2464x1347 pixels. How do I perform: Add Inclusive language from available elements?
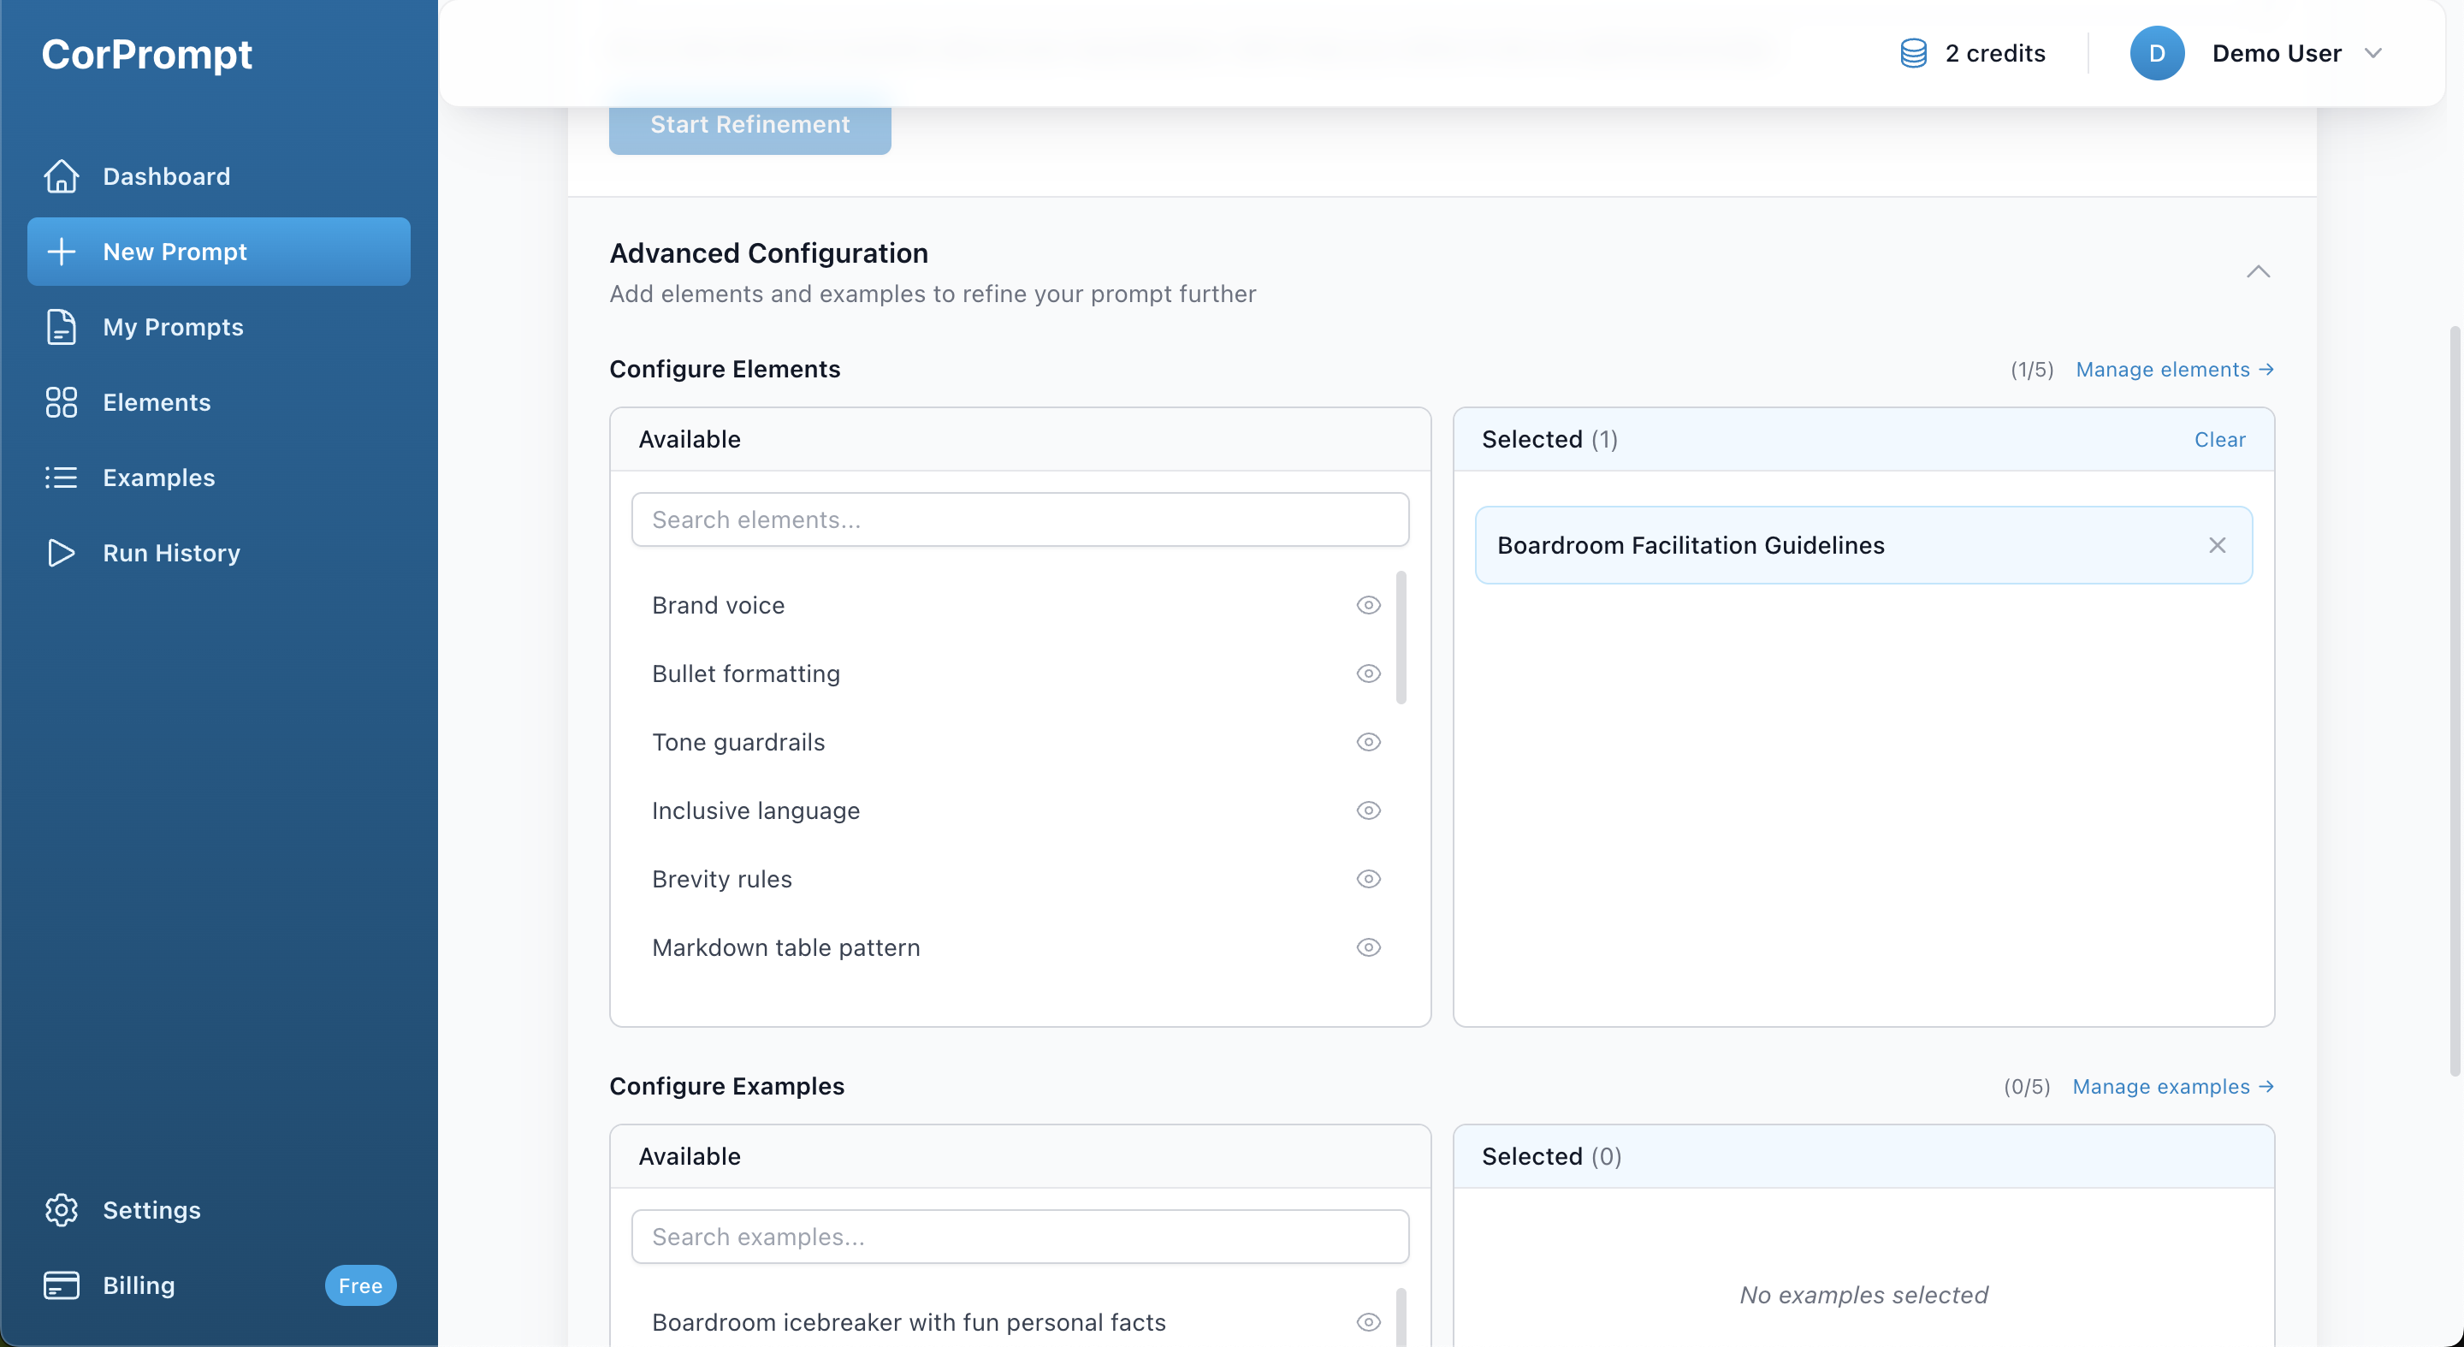755,811
